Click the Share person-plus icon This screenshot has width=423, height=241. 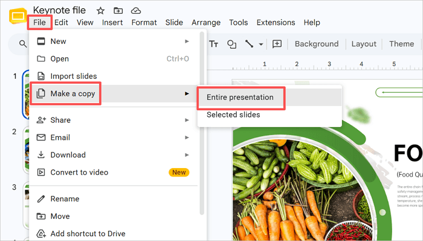pos(41,120)
